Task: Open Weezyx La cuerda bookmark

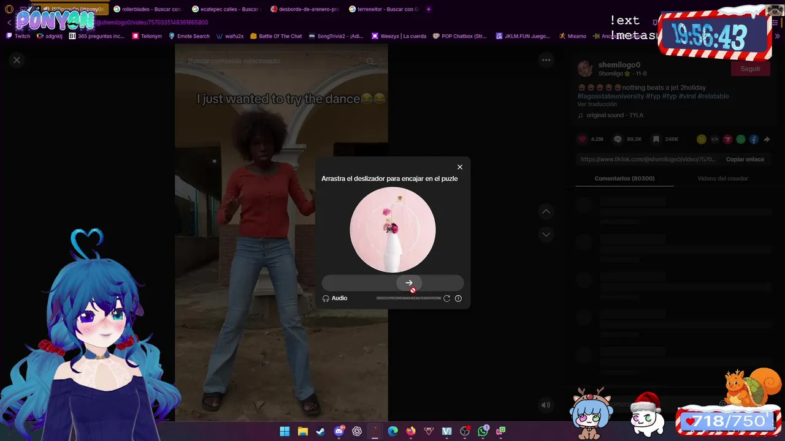Action: pos(399,36)
